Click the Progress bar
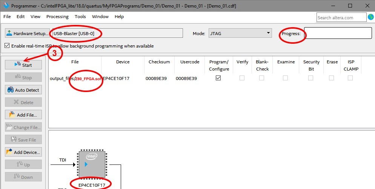Viewport: 375px width, 189px height. [x=338, y=33]
